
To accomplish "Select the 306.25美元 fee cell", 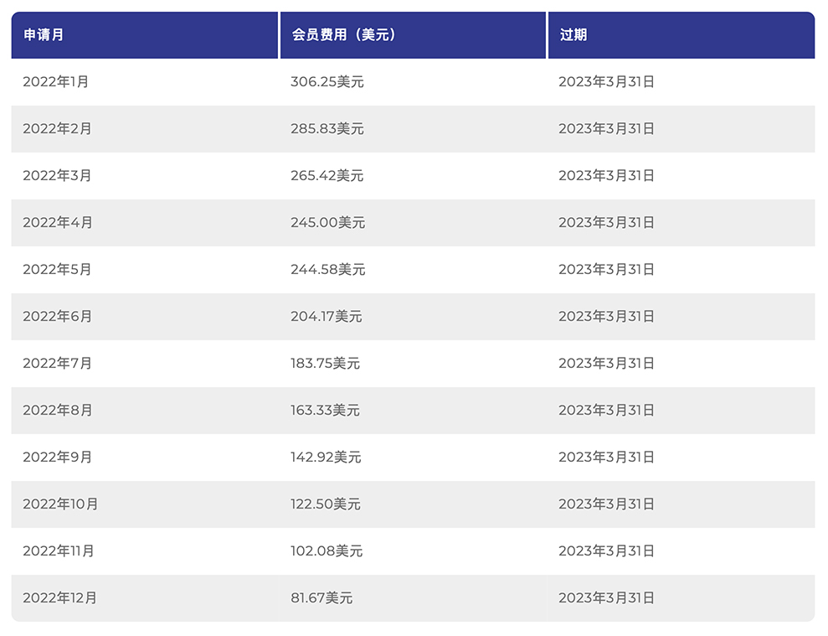I will click(327, 82).
